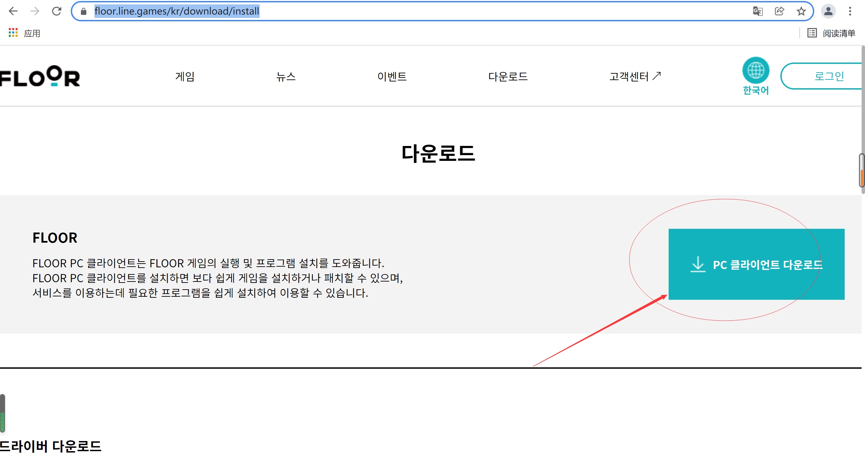Click the FLOOR section title
This screenshot has height=463, width=865.
[55, 238]
